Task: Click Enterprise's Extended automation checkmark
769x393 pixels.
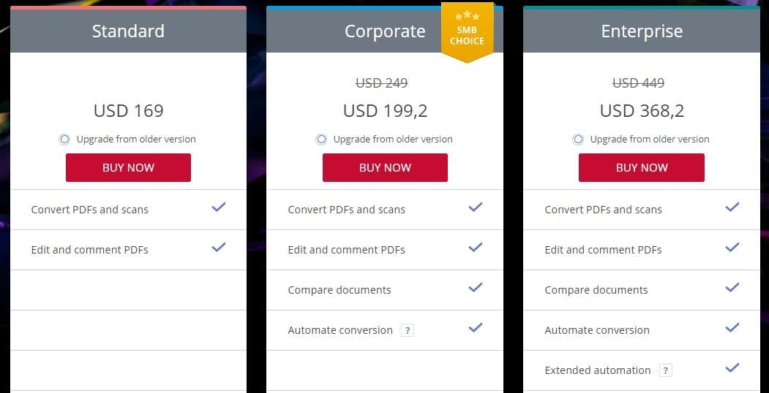Action: [x=732, y=367]
